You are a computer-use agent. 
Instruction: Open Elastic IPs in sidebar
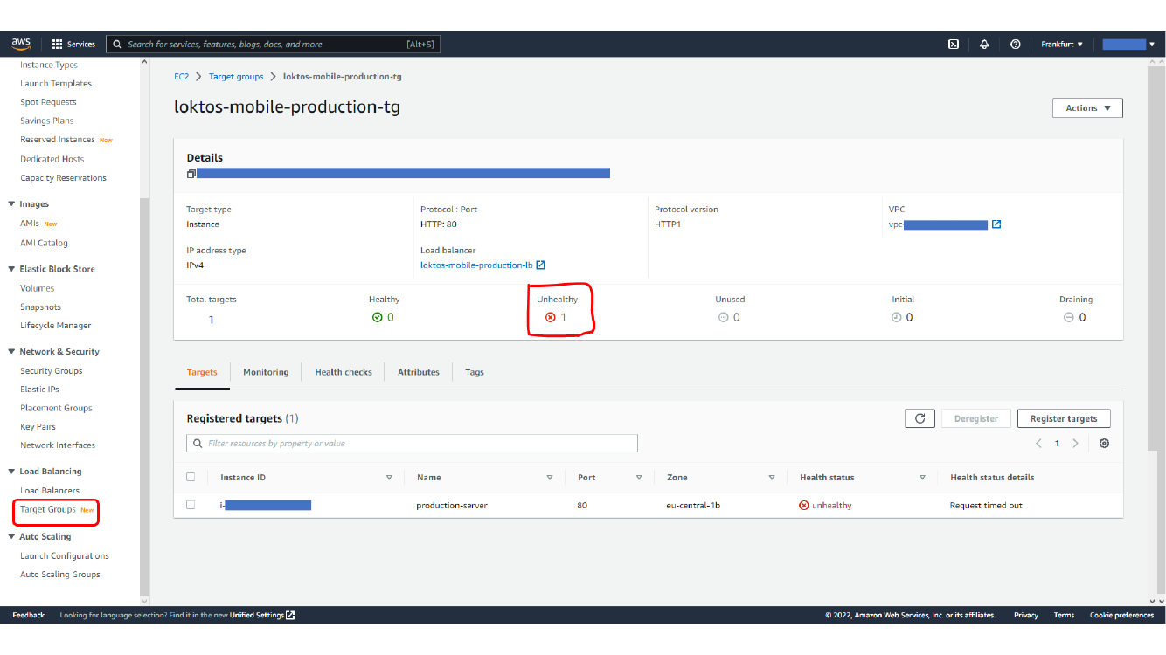[40, 390]
